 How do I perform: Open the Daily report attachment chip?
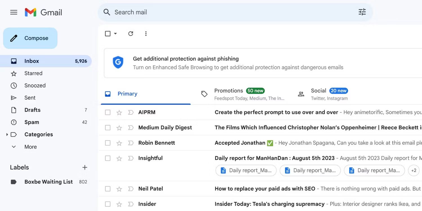point(246,170)
